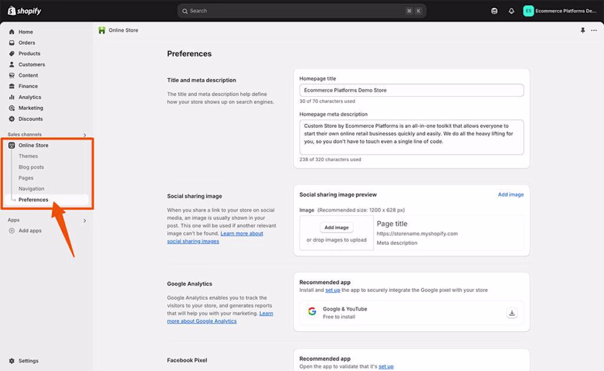The width and height of the screenshot is (604, 371).
Task: Click the Orders inbox icon
Action: click(x=12, y=43)
